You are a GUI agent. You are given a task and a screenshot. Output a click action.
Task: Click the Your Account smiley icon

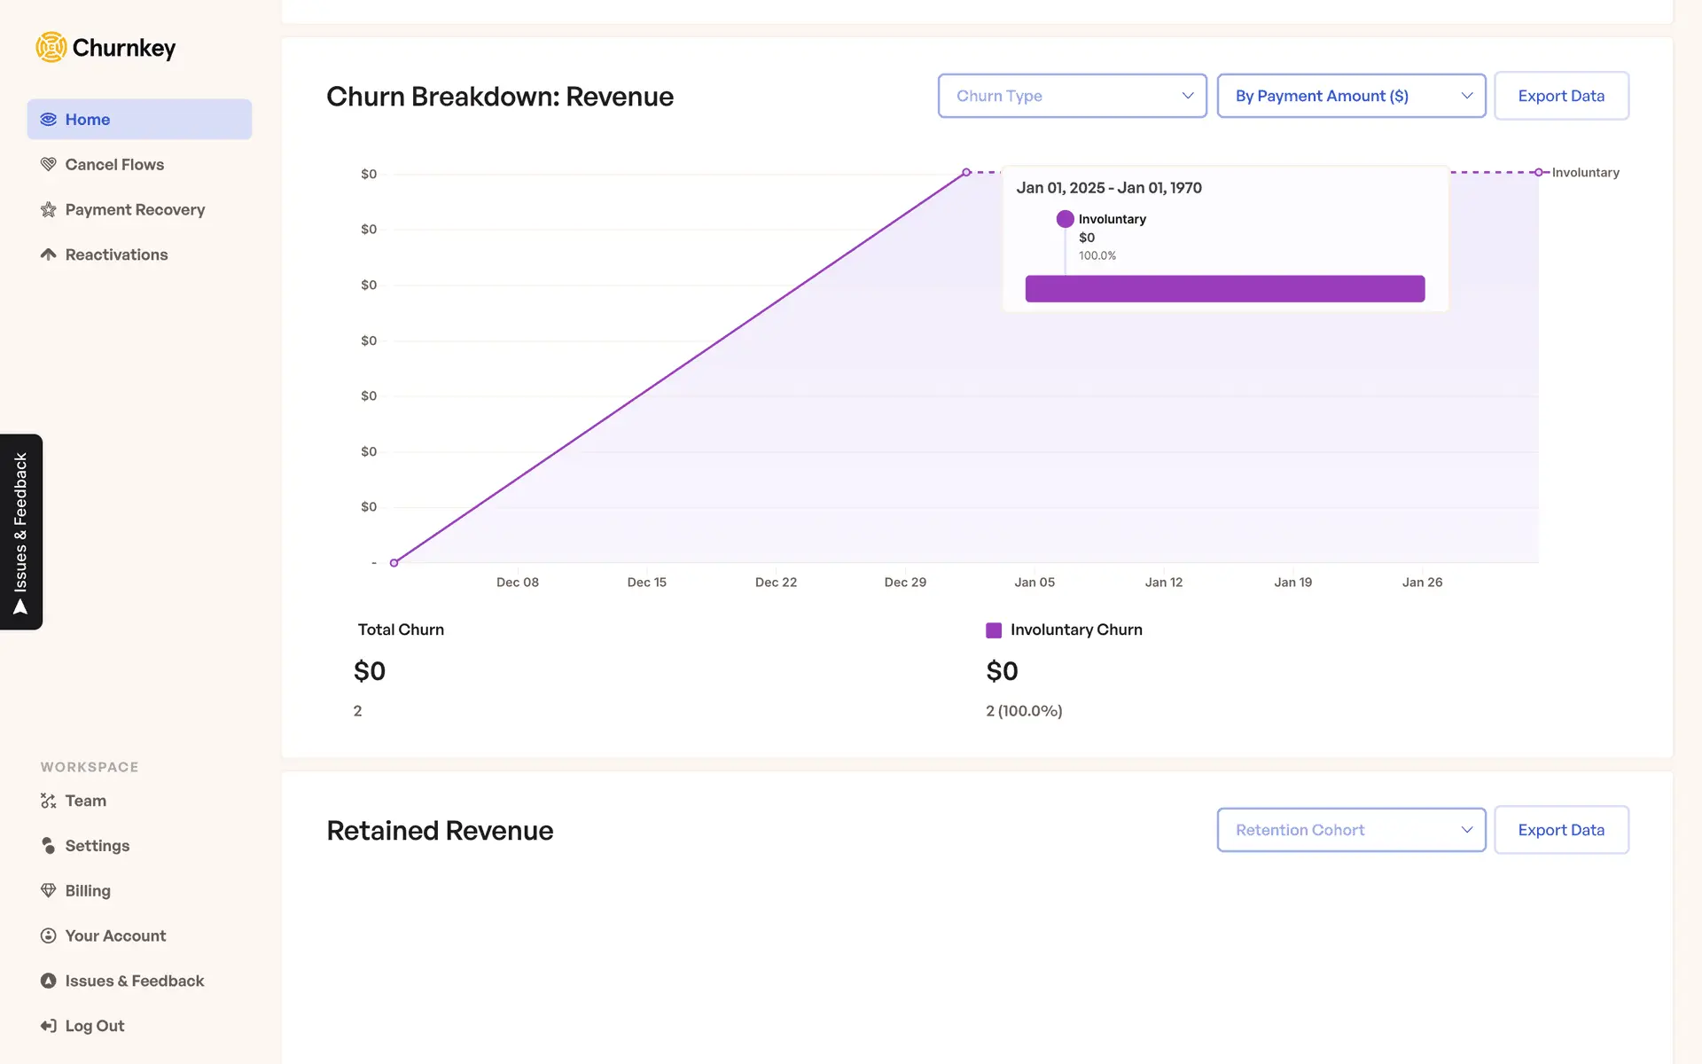[x=48, y=935]
